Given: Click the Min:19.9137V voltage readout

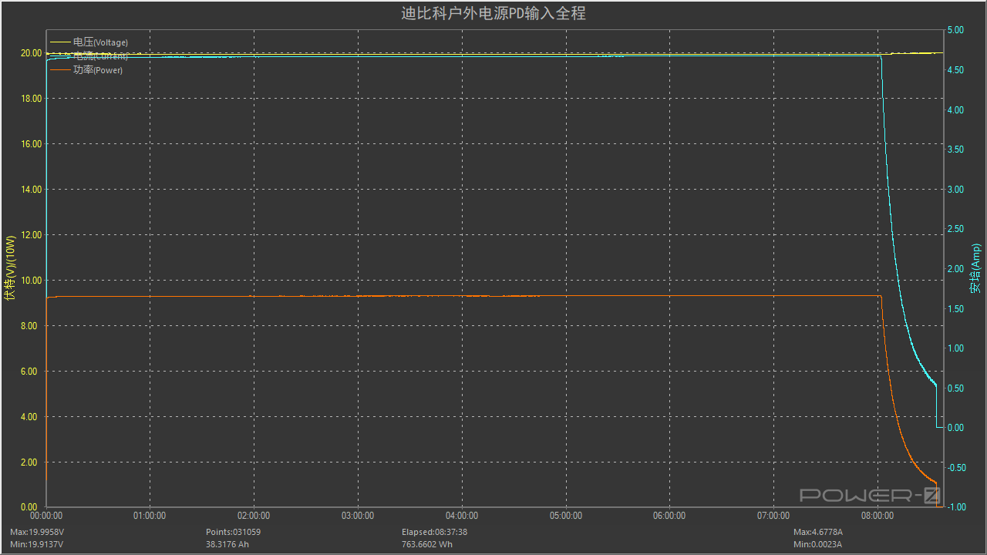Looking at the screenshot, I should click(x=37, y=544).
